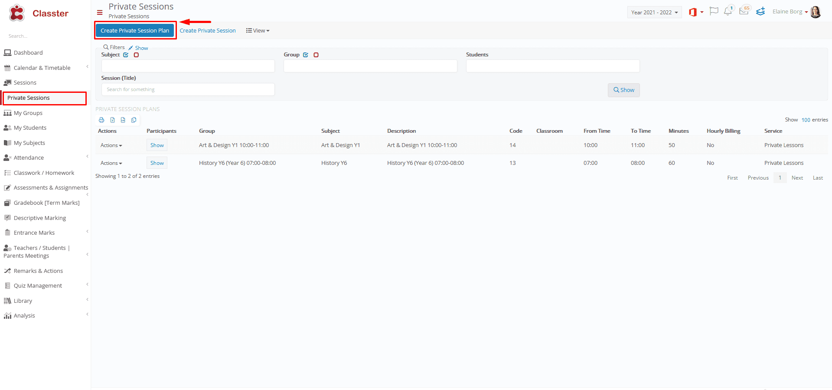Viewport: 832px width, 390px height.
Task: Sort by From Time column header
Action: [x=597, y=131]
